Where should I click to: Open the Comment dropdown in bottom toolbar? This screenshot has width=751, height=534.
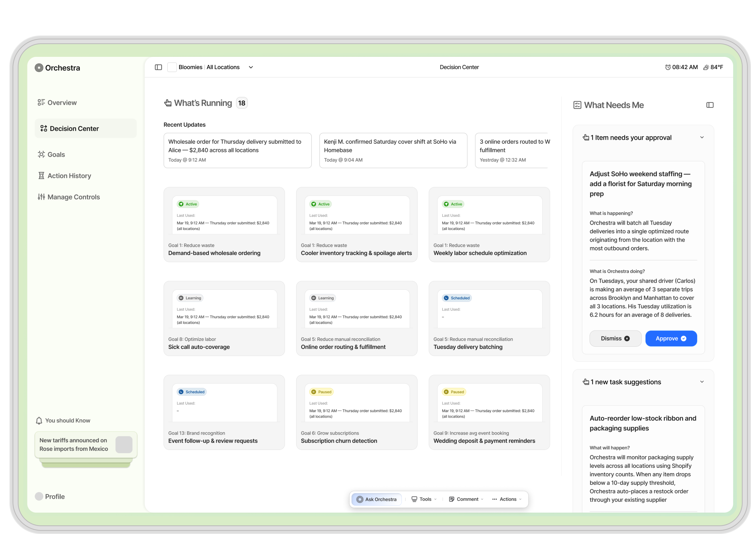(466, 499)
